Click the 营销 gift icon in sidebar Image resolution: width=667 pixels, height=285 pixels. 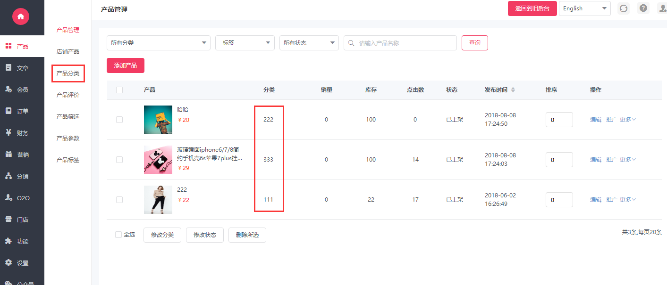point(8,155)
